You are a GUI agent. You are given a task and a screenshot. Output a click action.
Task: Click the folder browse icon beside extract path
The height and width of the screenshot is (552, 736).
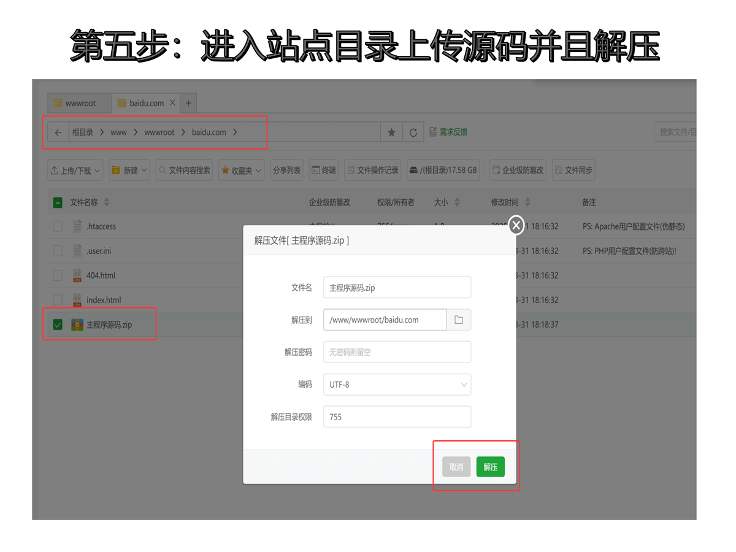coord(459,320)
